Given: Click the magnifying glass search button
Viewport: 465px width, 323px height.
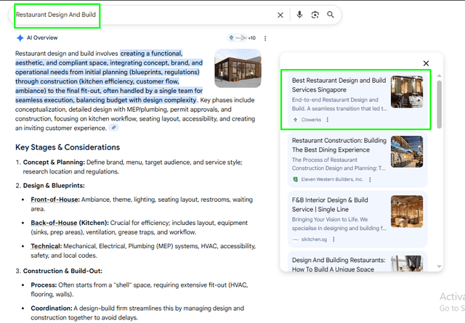Looking at the screenshot, I should [x=331, y=15].
